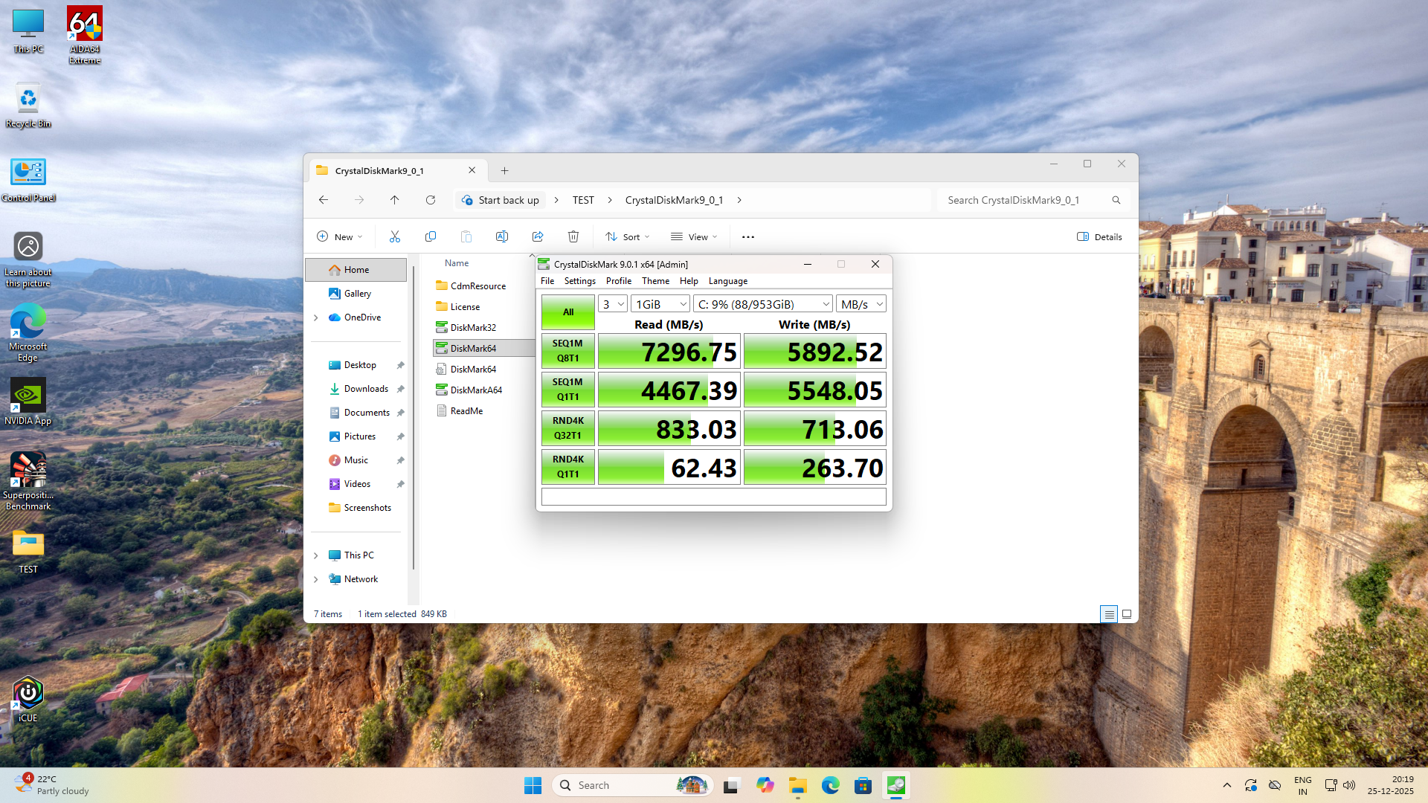
Task: Switch to details list view toggle
Action: 1109,614
